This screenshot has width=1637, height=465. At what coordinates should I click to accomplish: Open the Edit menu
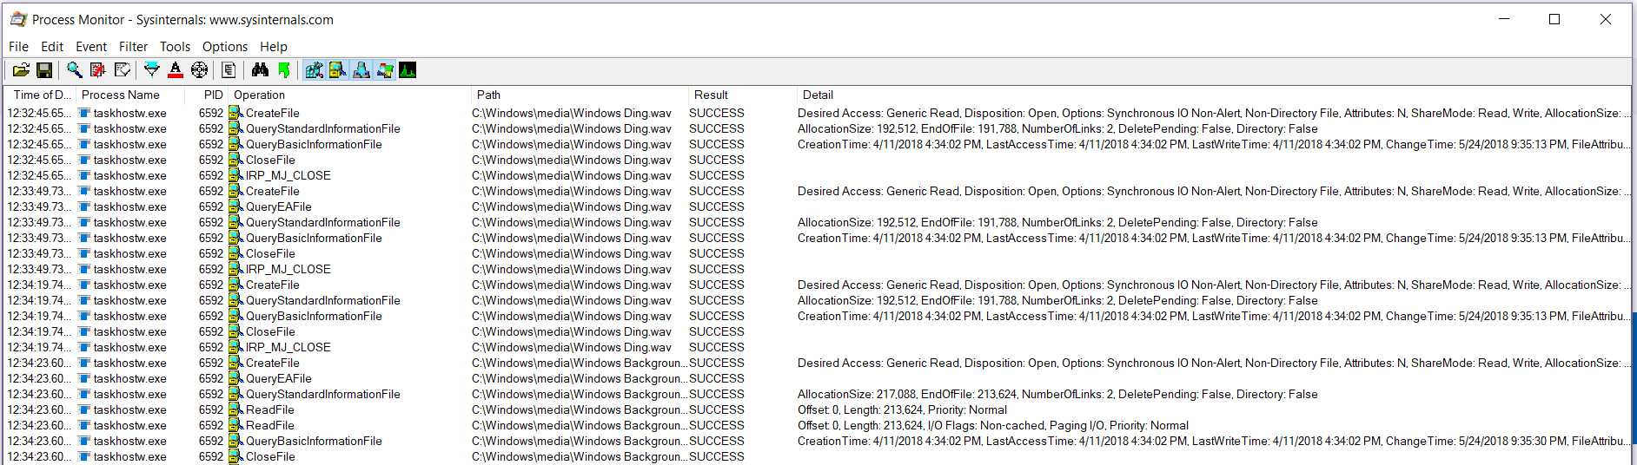coord(52,47)
